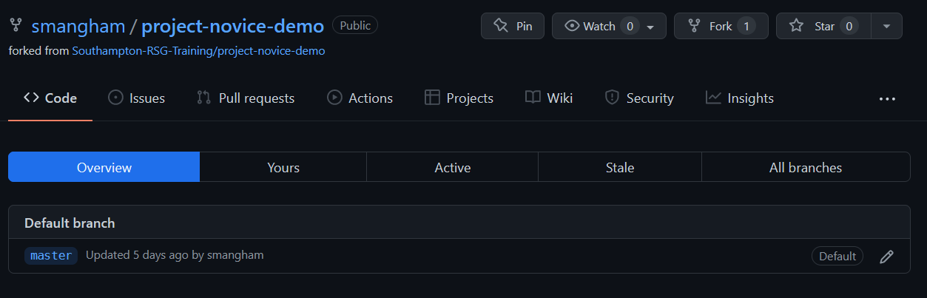Screen dimensions: 927x298
Task: View All branches
Action: coord(806,167)
